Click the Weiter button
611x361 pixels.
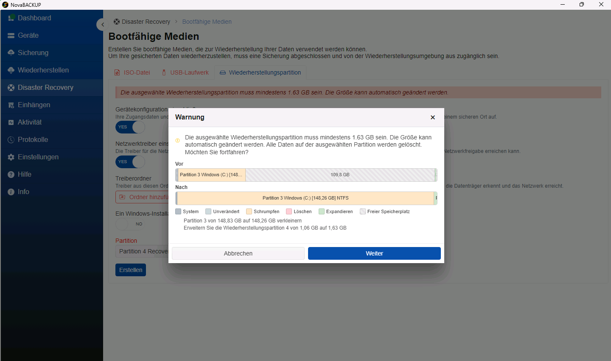pyautogui.click(x=374, y=253)
